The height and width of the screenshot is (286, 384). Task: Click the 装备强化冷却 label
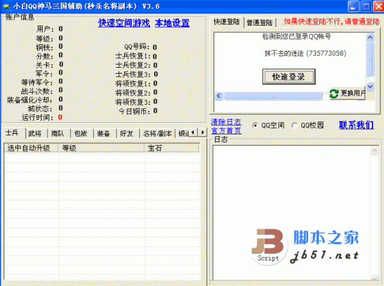[x=29, y=100]
